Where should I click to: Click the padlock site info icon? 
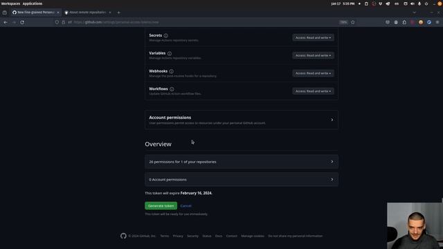click(63, 22)
